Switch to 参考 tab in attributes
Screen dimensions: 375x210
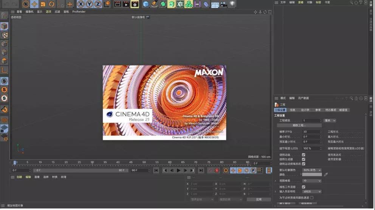(x=318, y=110)
